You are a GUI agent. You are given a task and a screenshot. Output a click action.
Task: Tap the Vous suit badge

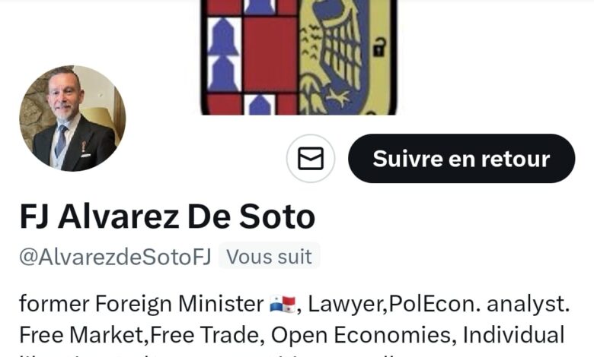270,257
